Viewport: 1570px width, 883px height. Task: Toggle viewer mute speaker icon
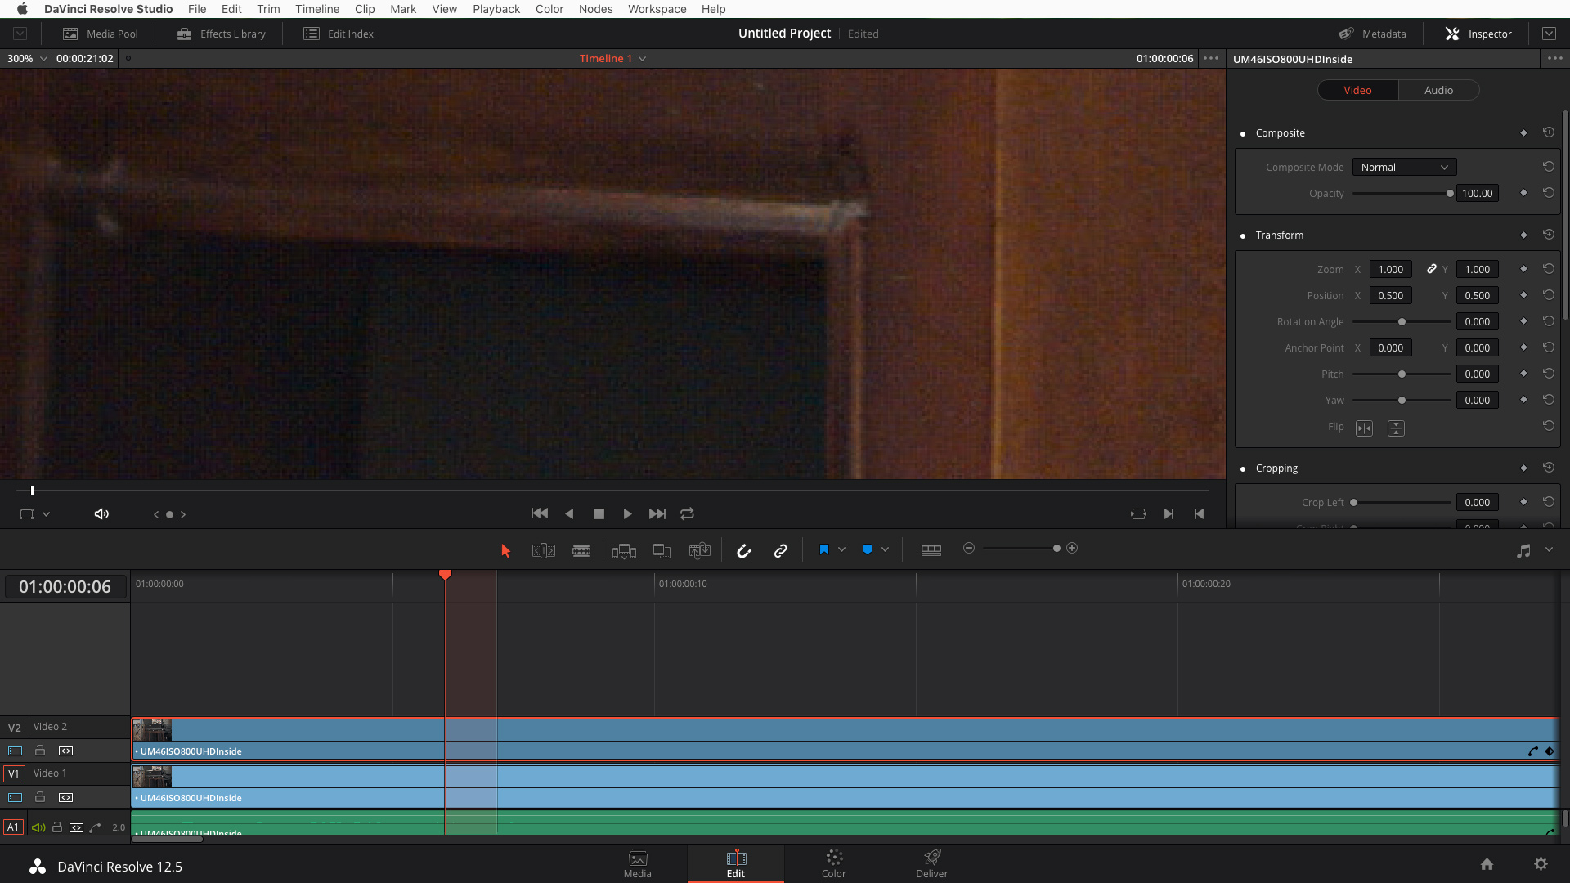click(101, 513)
